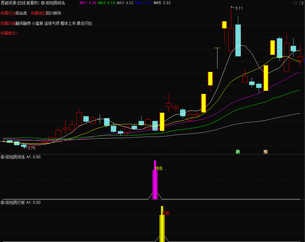
Task: Click the 综合类 industry text
Action: click(x=21, y=13)
